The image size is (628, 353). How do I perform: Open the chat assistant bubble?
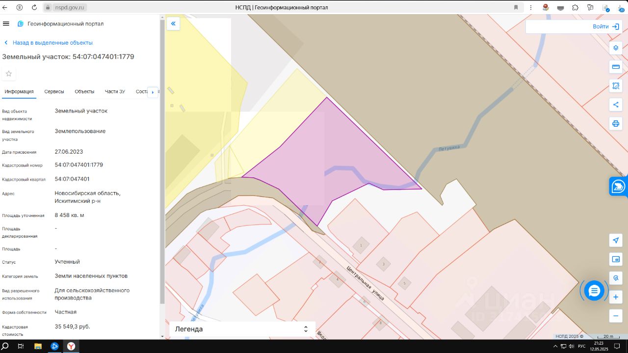point(594,291)
